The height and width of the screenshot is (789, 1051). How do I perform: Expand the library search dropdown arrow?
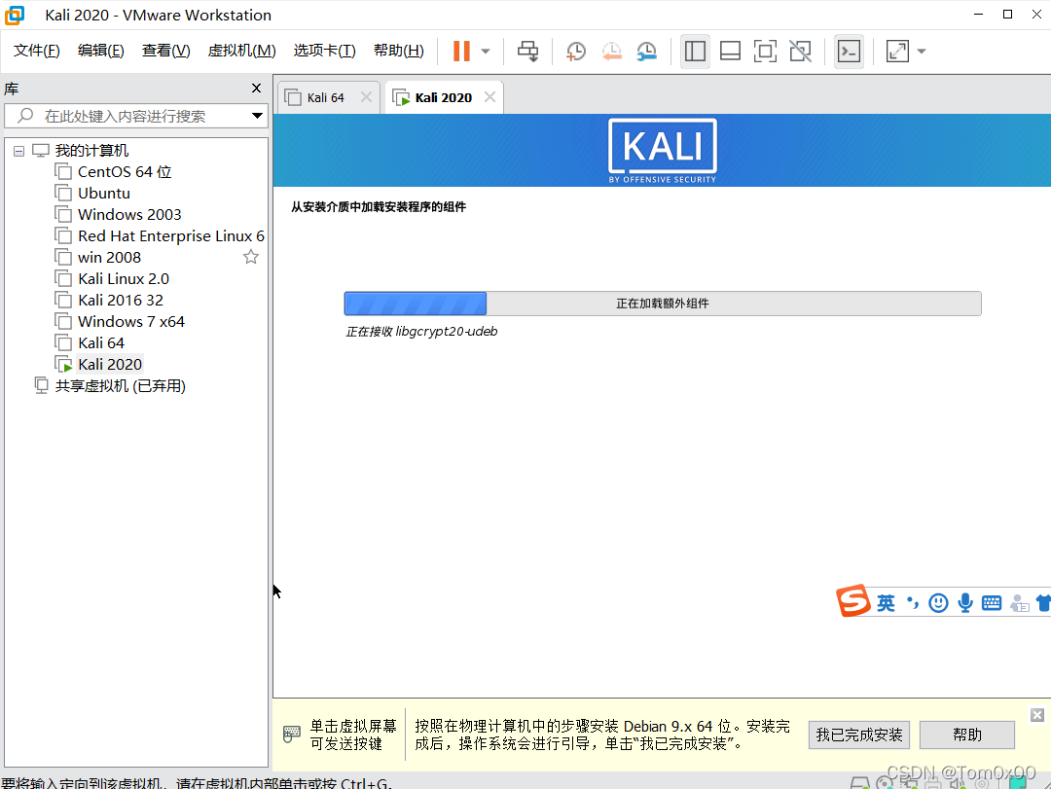coord(257,116)
